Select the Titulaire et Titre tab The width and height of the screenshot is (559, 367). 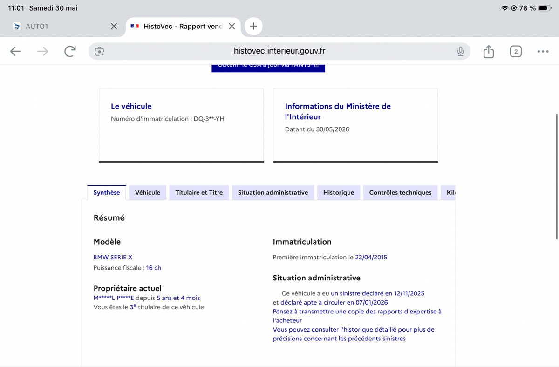pyautogui.click(x=199, y=192)
